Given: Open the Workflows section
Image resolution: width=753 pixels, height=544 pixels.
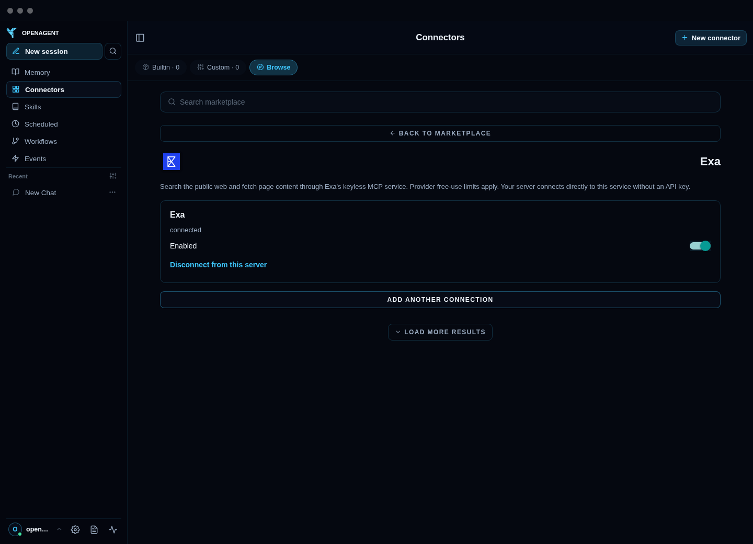Looking at the screenshot, I should (x=64, y=141).
